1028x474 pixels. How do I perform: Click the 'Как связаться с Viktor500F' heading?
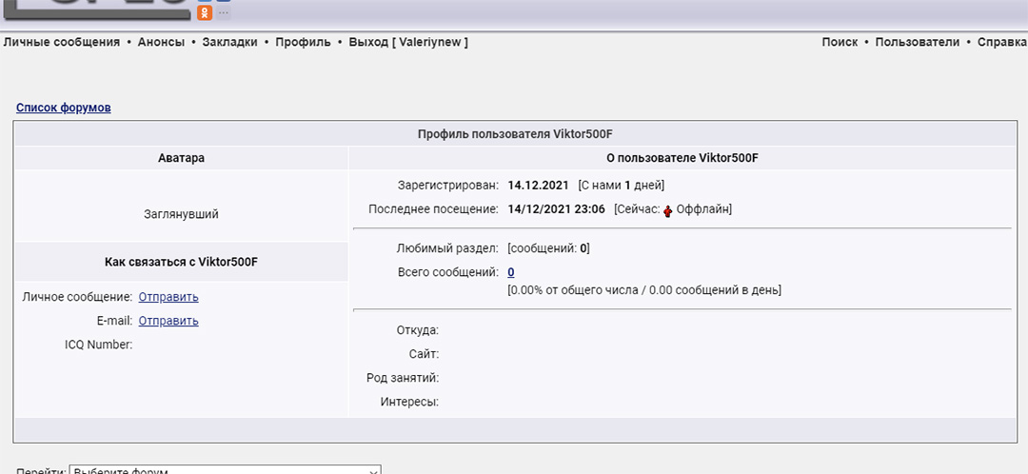[181, 262]
